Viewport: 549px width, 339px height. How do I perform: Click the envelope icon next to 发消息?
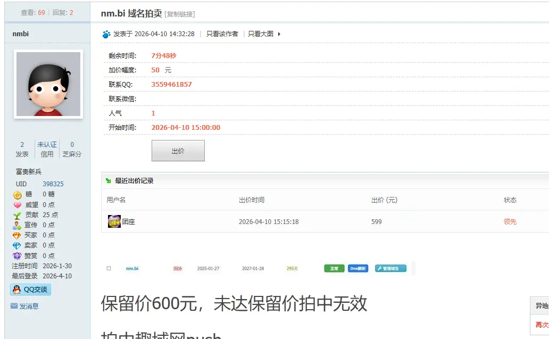[x=14, y=306]
